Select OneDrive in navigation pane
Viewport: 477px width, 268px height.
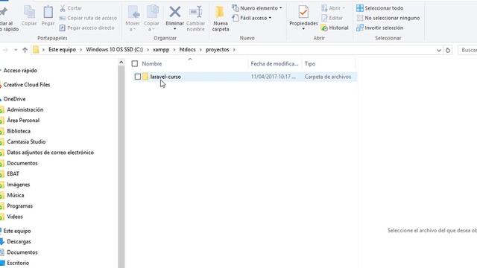pyautogui.click(x=15, y=99)
